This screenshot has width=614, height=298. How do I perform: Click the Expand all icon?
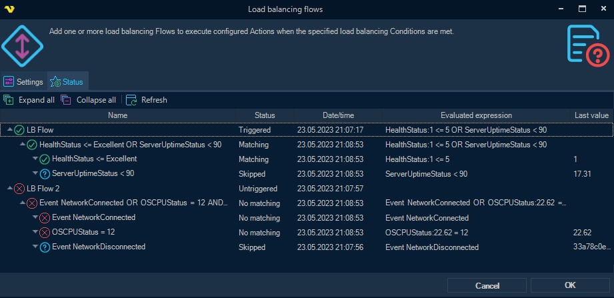9,100
